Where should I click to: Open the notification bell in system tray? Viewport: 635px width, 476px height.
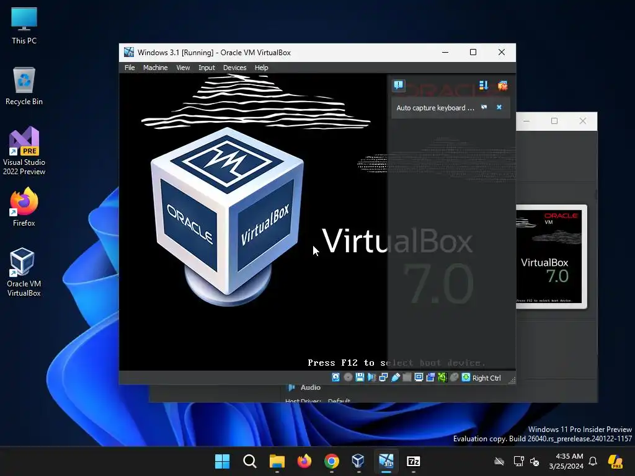coord(593,461)
